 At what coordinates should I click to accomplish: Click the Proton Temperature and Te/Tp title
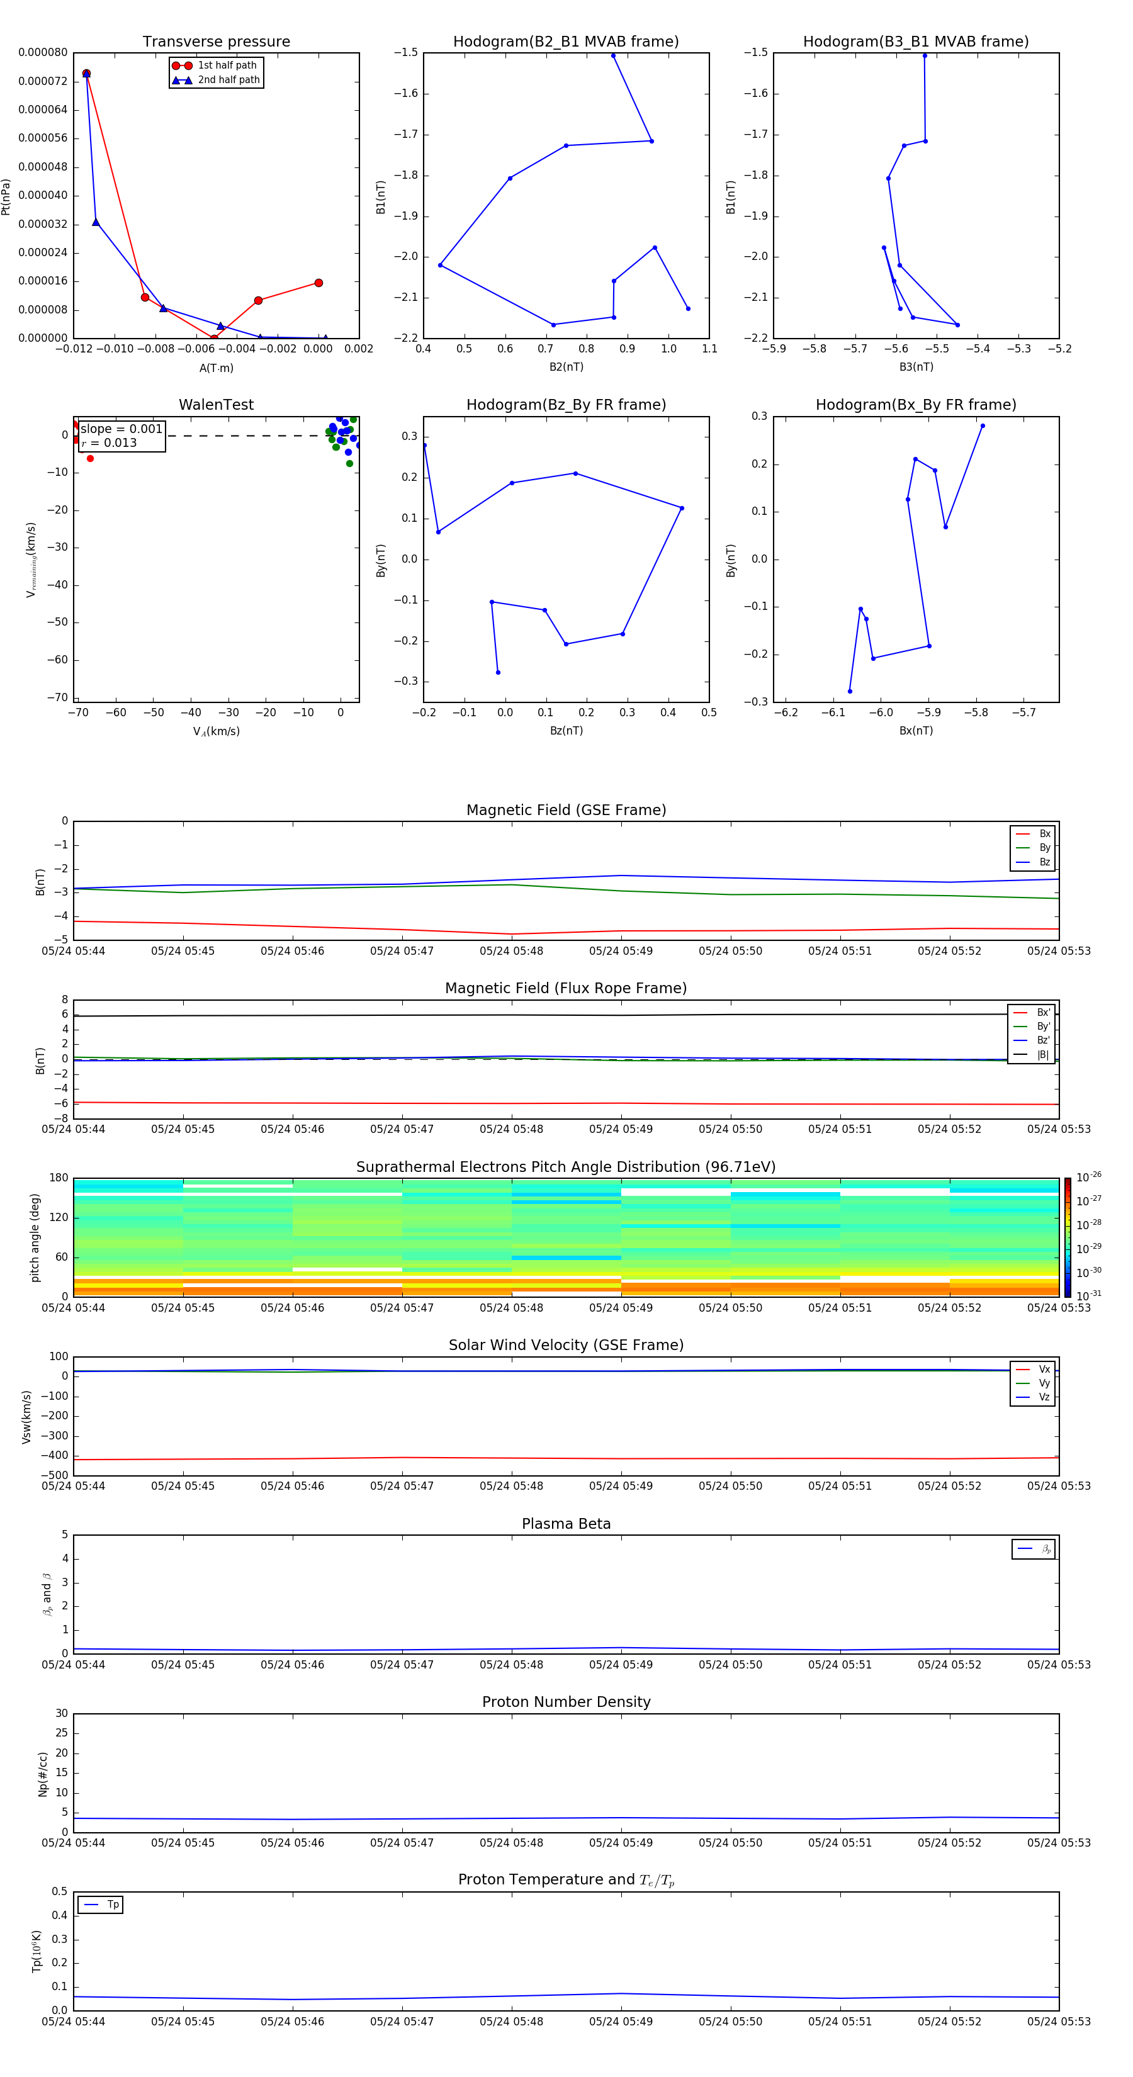(x=566, y=1880)
